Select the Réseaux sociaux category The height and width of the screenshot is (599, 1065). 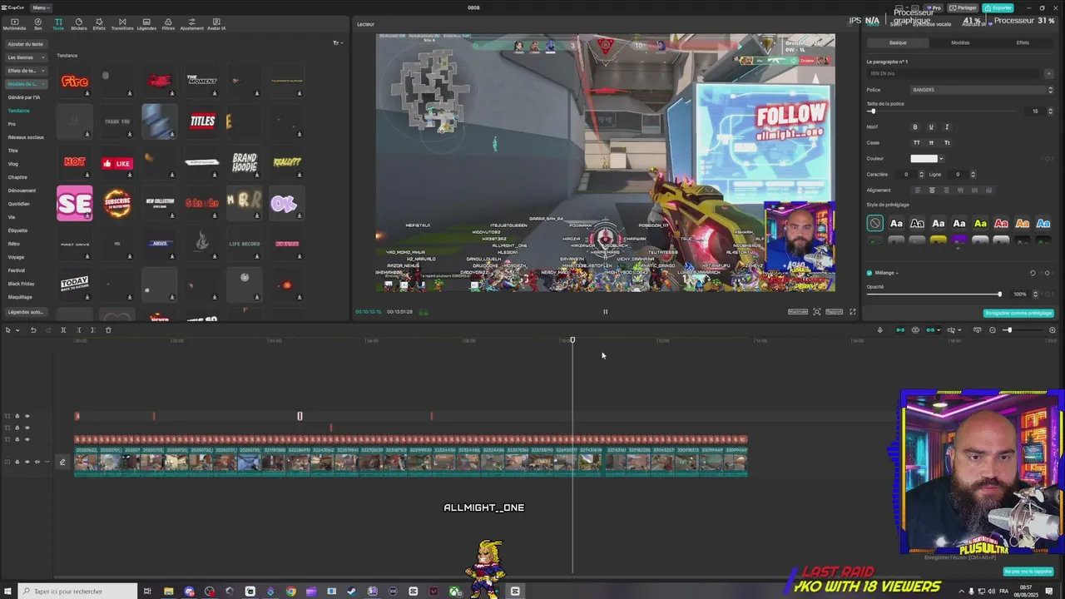point(26,137)
